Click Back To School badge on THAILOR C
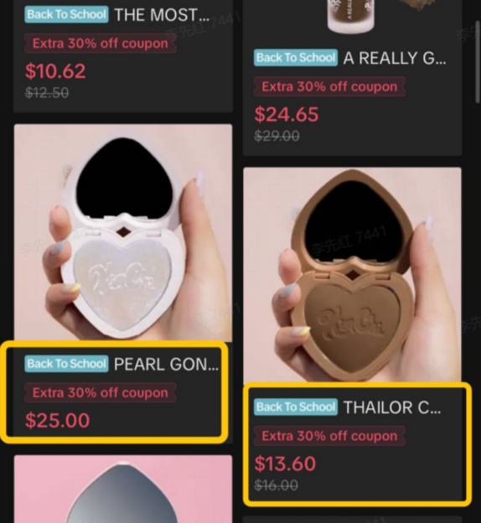Image resolution: width=481 pixels, height=523 pixels. [296, 407]
